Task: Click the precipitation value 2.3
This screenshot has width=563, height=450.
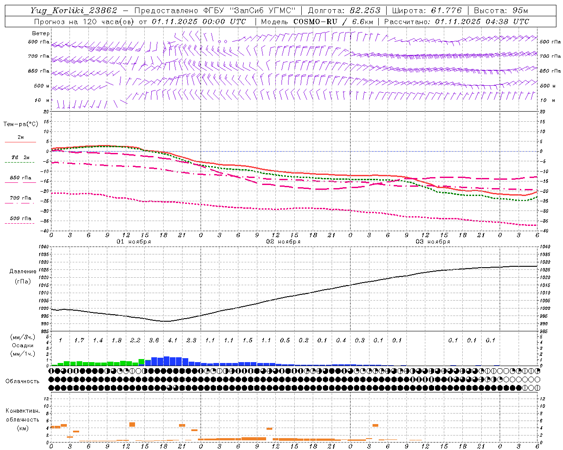Action: tap(191, 340)
